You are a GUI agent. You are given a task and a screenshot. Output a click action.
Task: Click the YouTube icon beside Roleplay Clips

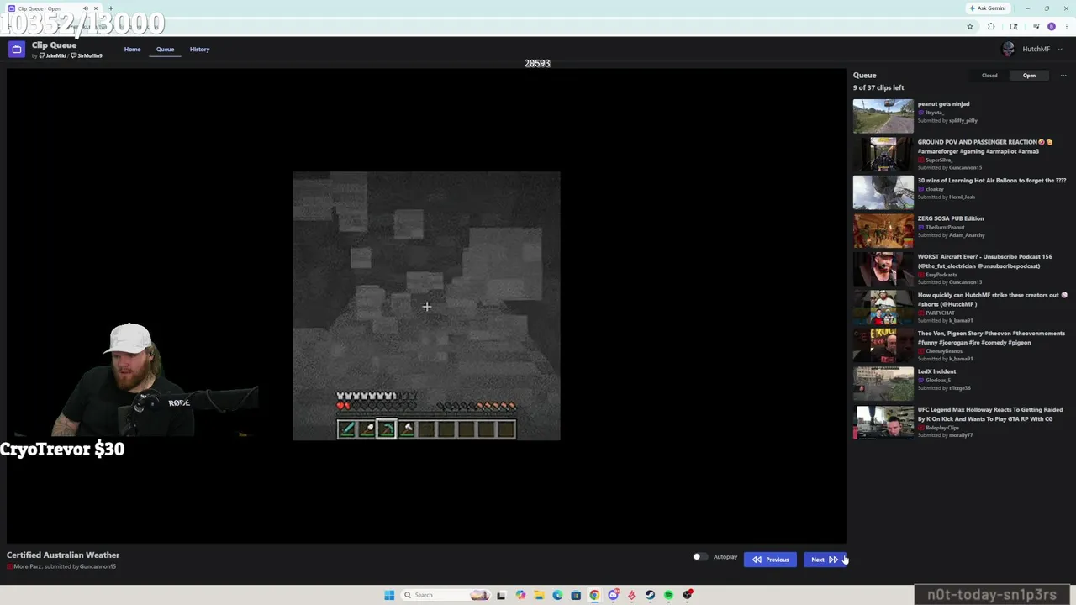pyautogui.click(x=921, y=428)
